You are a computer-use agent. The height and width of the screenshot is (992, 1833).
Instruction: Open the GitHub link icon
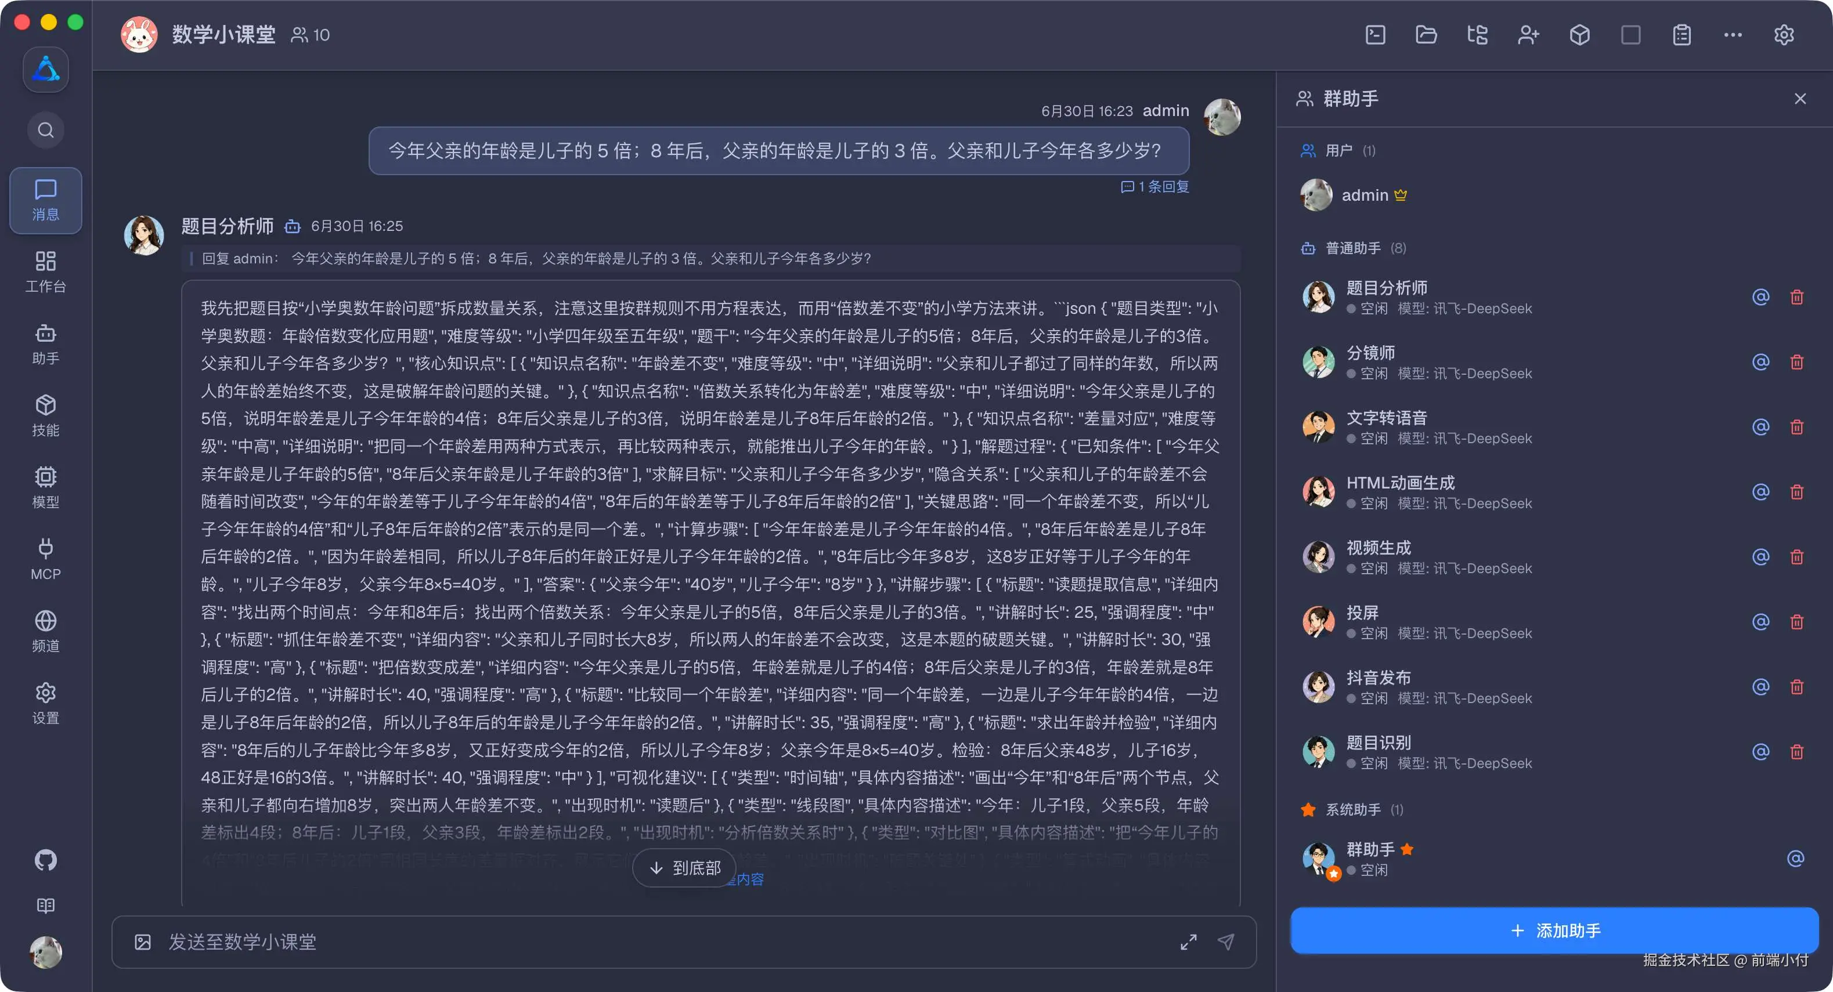tap(45, 860)
